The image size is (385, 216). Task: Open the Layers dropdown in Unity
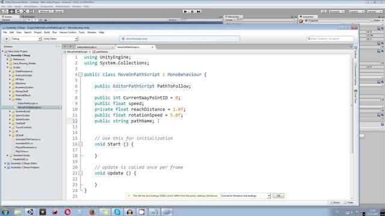click(356, 11)
